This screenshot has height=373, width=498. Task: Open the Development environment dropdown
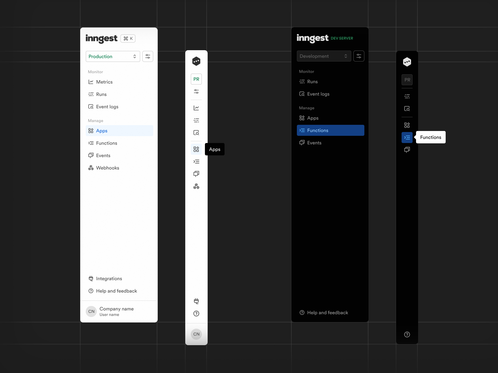tap(324, 56)
